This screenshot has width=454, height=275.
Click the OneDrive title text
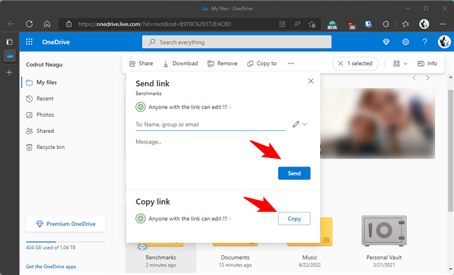point(56,42)
